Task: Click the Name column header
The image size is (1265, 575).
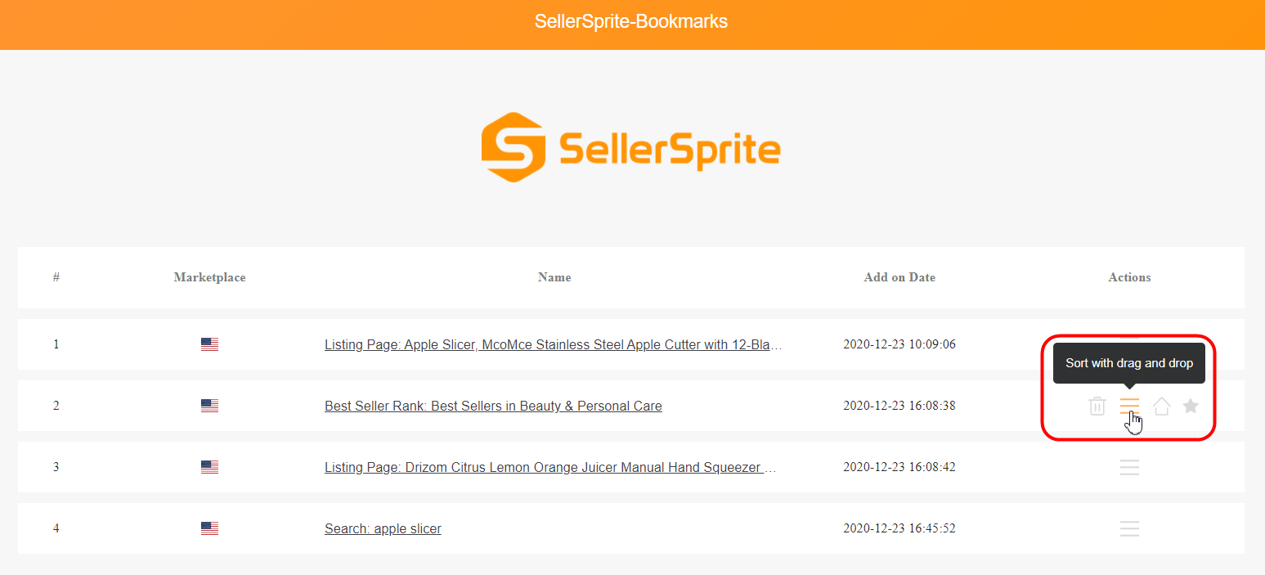Action: coord(554,277)
